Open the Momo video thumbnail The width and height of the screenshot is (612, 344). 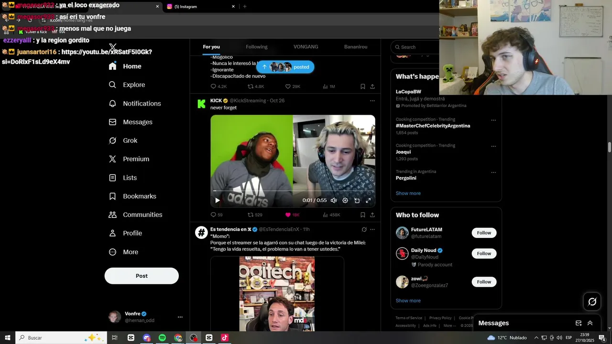click(x=277, y=294)
